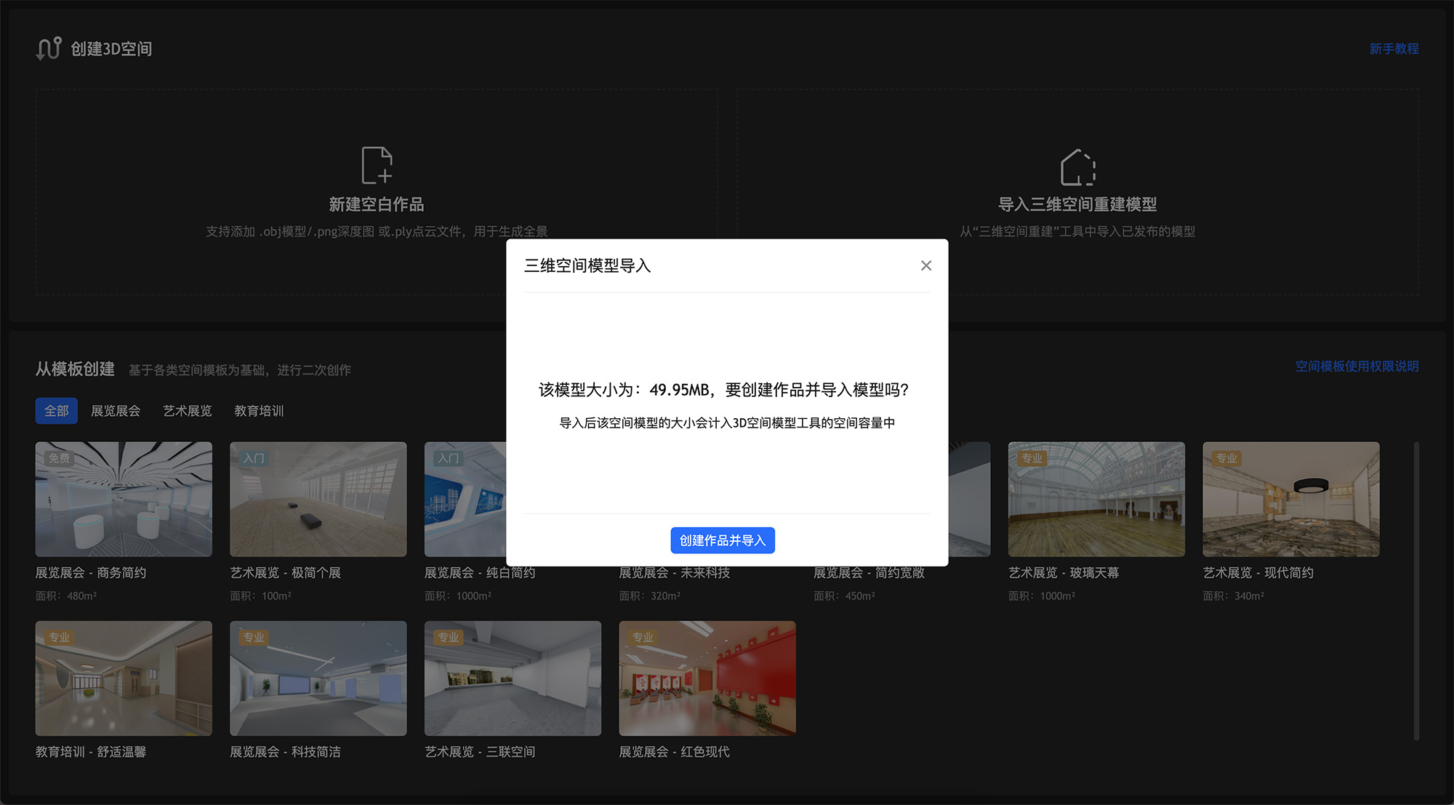Close the 三维空间模型导入 dialog
This screenshot has height=805, width=1454.
pyautogui.click(x=925, y=265)
